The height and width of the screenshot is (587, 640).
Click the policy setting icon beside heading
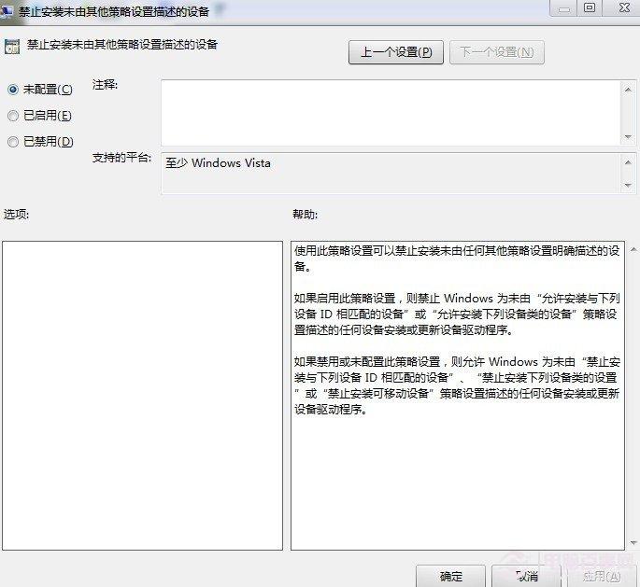pyautogui.click(x=12, y=47)
